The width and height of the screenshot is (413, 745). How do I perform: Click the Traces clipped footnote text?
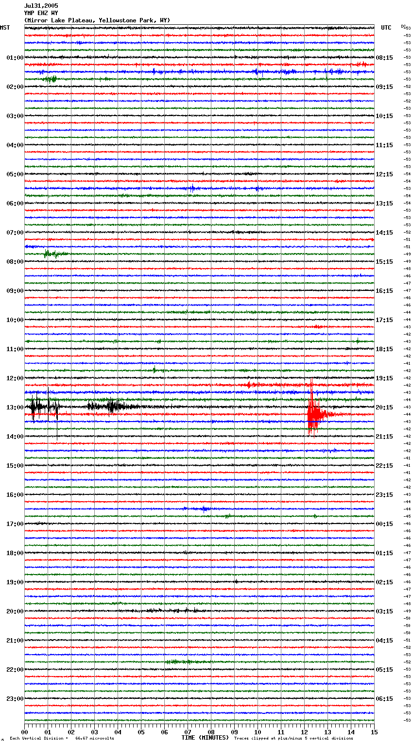[x=293, y=738]
